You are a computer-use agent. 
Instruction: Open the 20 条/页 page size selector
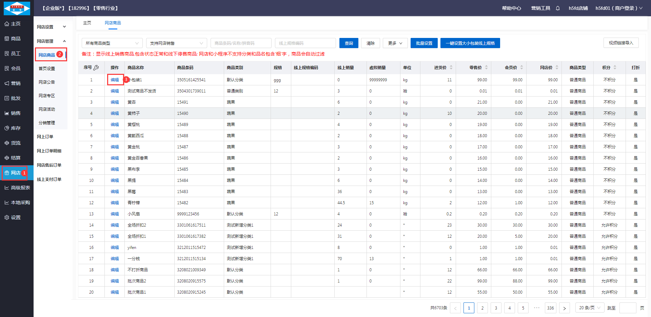pyautogui.click(x=590, y=308)
